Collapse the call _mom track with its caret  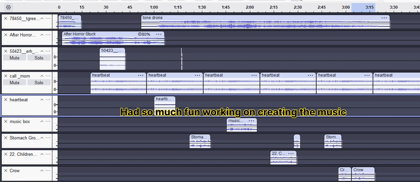coord(42,76)
